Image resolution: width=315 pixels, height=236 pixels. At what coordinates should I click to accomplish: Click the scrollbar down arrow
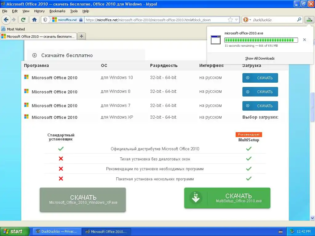(312, 218)
